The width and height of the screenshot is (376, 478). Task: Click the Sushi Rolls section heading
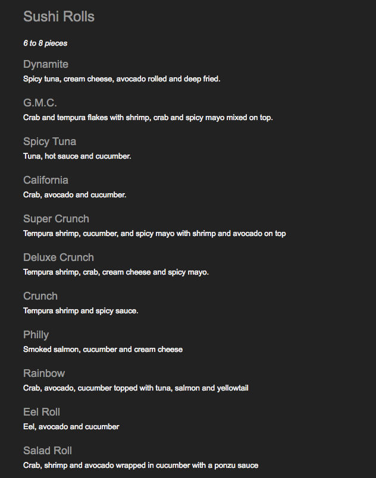click(59, 17)
